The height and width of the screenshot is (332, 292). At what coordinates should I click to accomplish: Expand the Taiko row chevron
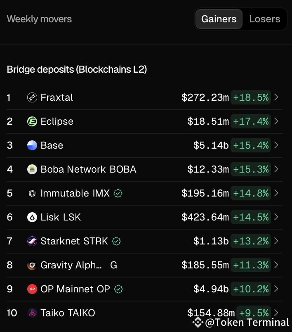tap(277, 313)
